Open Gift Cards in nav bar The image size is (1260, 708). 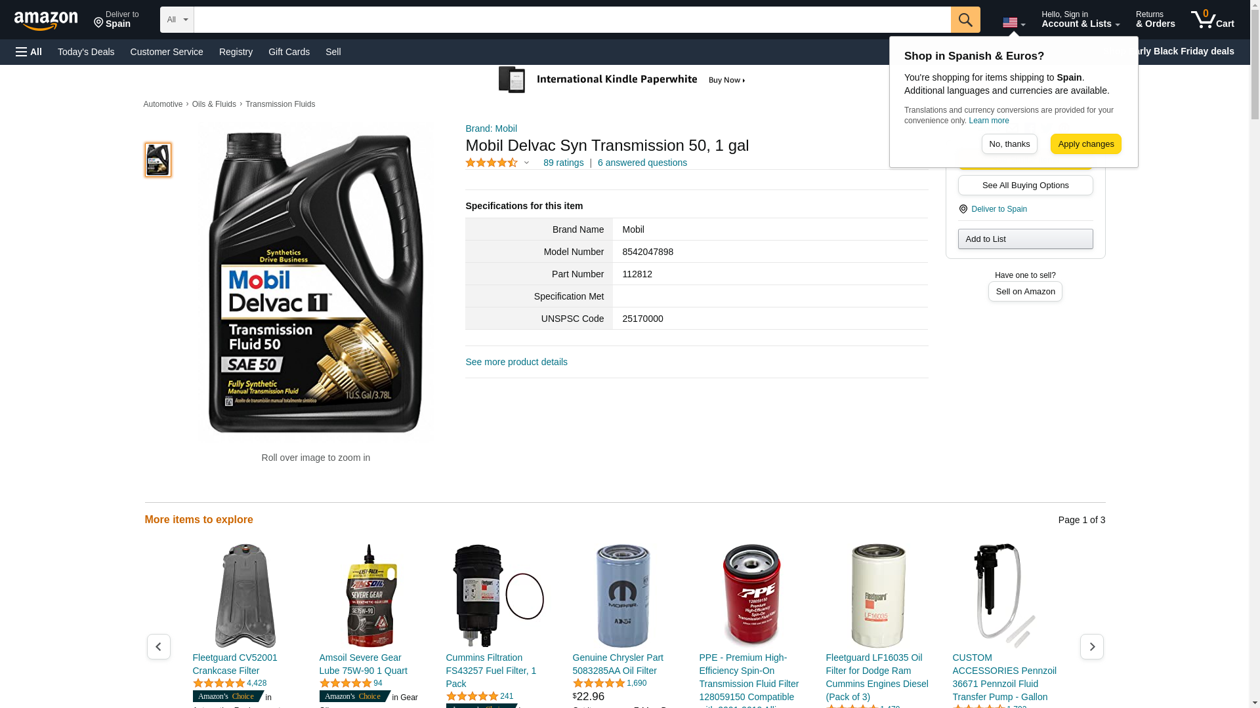[x=289, y=52]
